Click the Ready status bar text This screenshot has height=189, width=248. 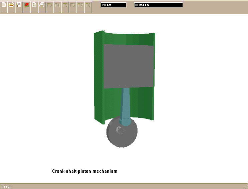pyautogui.click(x=6, y=186)
